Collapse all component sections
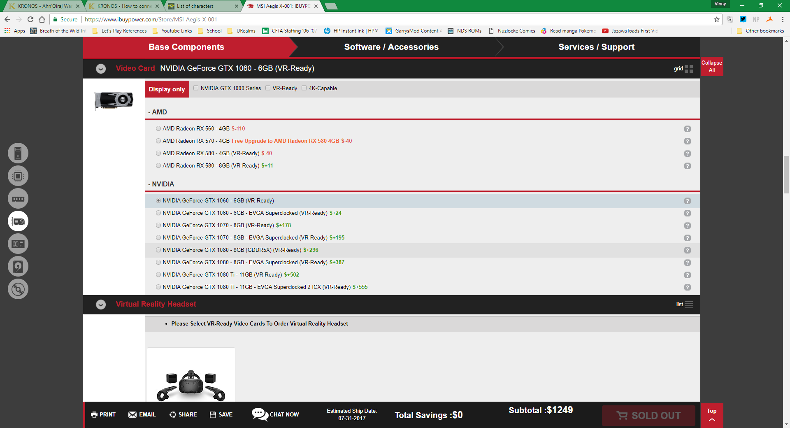This screenshot has width=790, height=428. (712, 67)
